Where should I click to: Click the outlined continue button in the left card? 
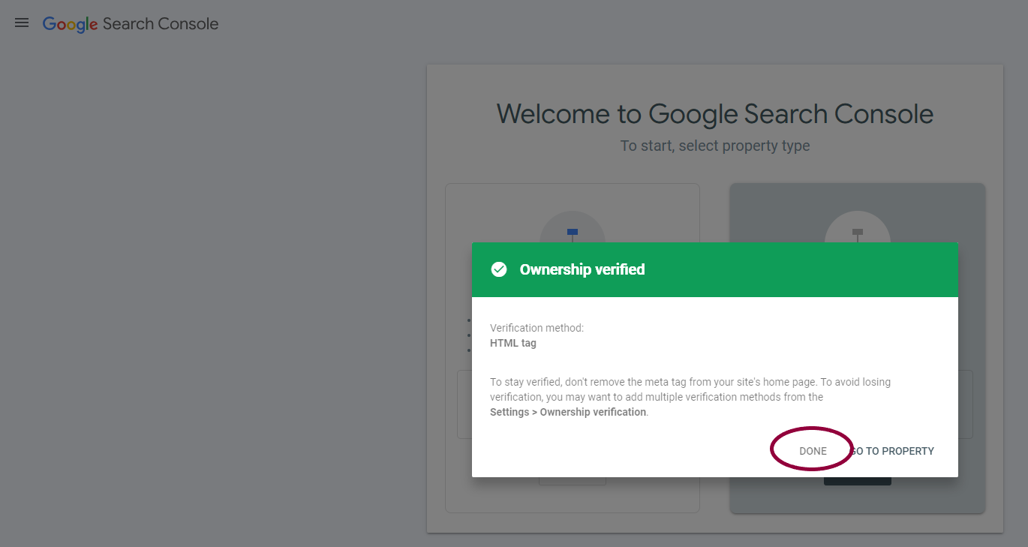(573, 480)
